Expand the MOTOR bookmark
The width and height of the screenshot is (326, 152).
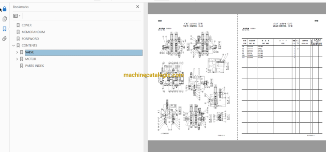17,59
